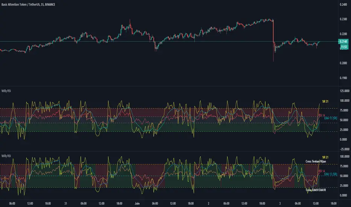The image size is (351, 207).
Task: Click 0.0000 on the lower Willy RSI scale
Action: click(x=344, y=195)
